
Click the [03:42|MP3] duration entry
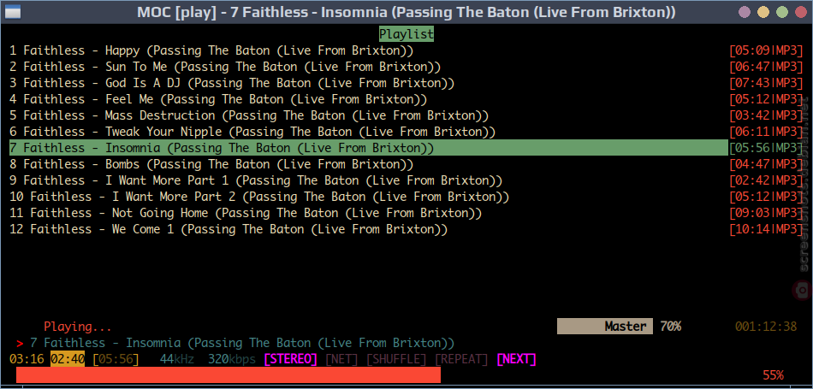point(766,115)
